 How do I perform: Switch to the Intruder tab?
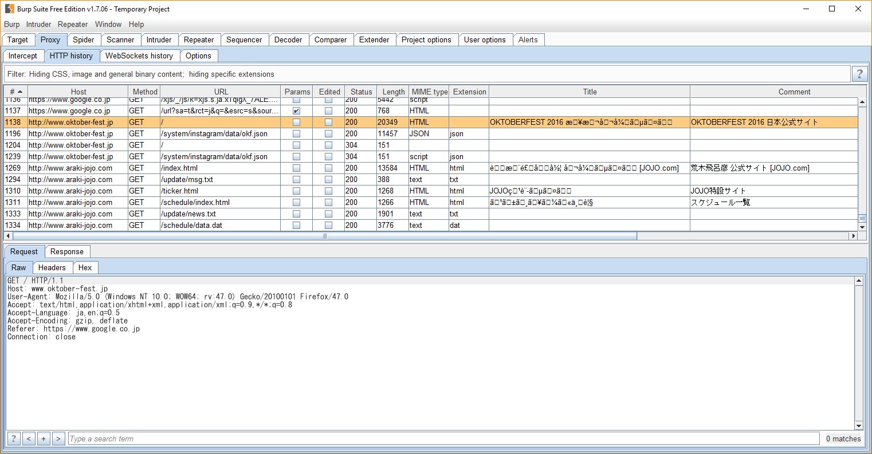coord(159,40)
